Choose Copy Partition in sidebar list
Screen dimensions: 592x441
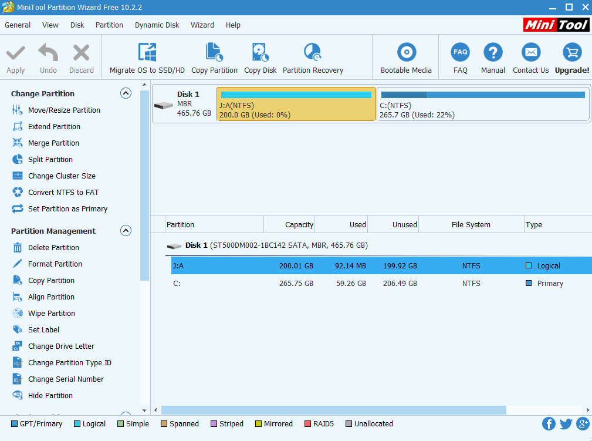coord(43,280)
